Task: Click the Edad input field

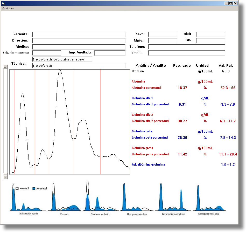Action: click(210, 35)
